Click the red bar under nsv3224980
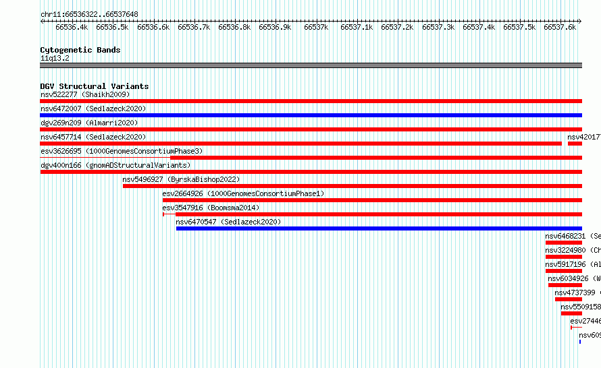Image resolution: width=601 pixels, height=368 pixels. click(x=563, y=257)
